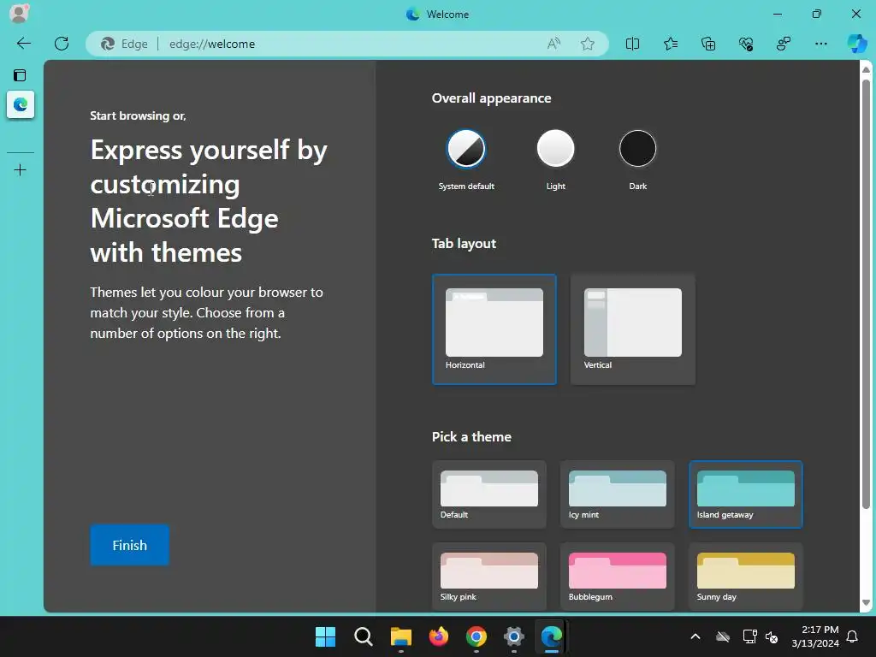Open the Microsoft Rewards/profile sharing icon
Viewport: 876px width, 657px height.
(784, 44)
